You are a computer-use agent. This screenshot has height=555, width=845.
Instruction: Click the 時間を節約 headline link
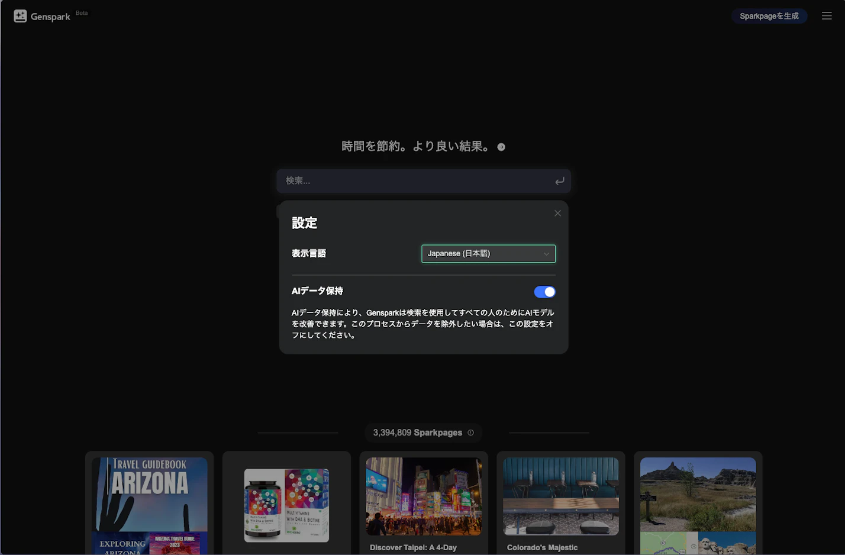414,146
